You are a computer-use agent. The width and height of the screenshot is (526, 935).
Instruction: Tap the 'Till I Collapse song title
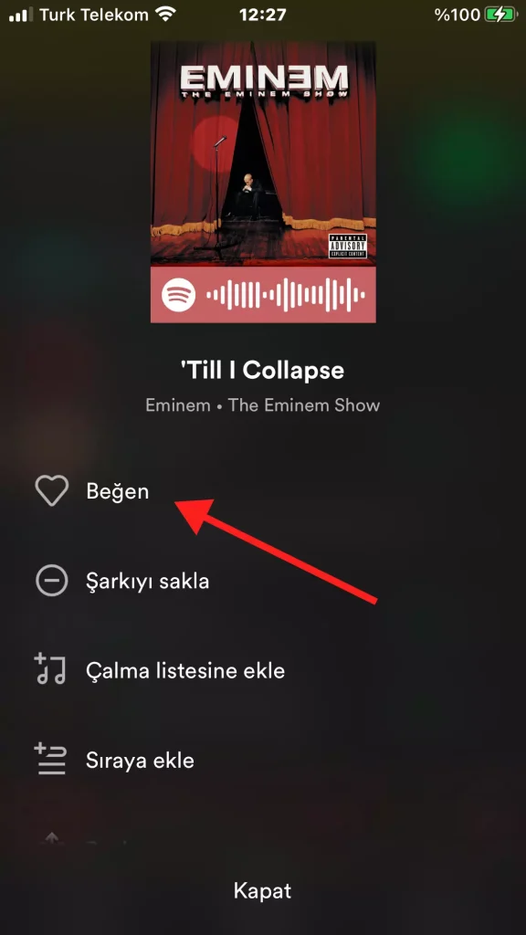[262, 371]
